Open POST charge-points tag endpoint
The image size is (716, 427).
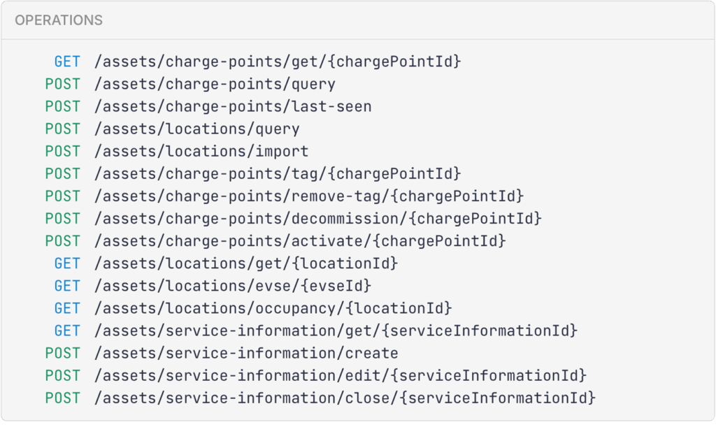(278, 173)
